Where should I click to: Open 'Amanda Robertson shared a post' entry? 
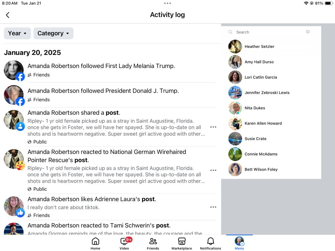tap(110, 127)
